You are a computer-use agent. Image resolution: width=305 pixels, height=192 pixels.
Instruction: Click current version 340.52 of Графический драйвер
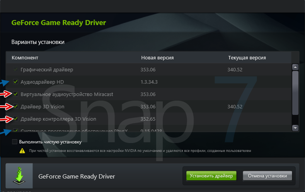coord(235,70)
